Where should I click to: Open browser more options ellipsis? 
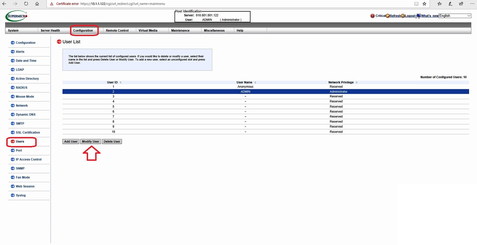coord(472,4)
